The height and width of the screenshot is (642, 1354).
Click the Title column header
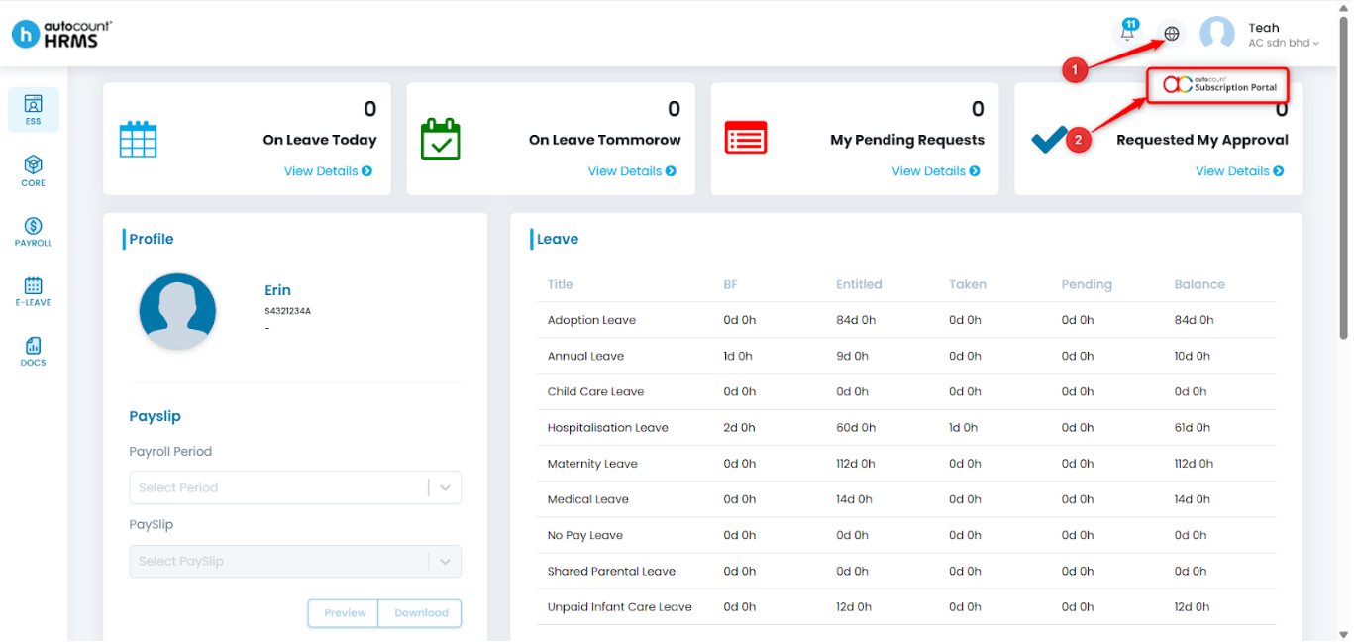[561, 284]
